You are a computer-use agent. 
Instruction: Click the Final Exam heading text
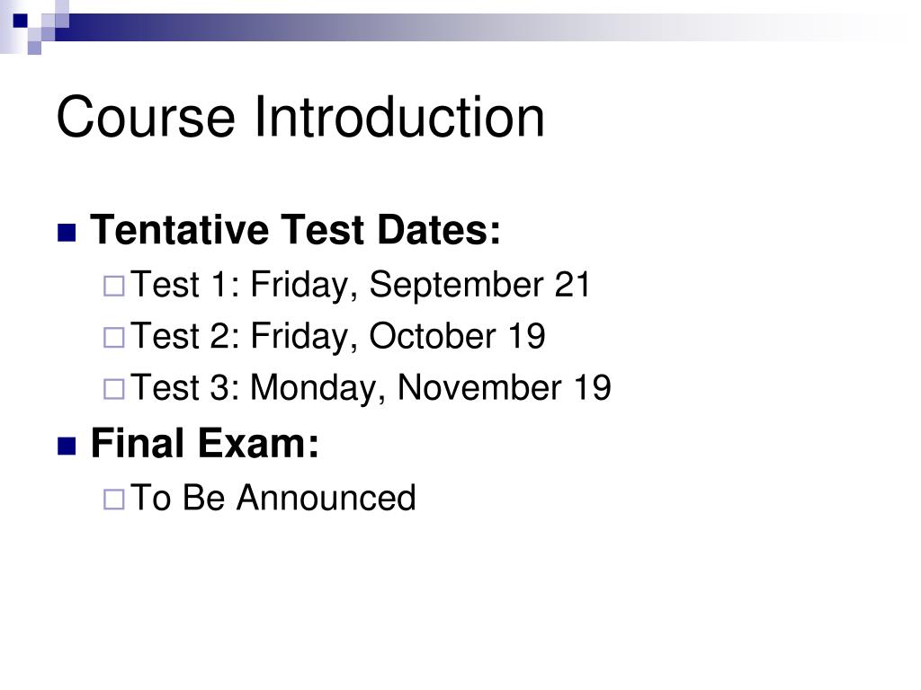tap(205, 443)
